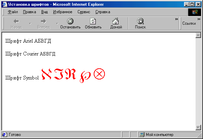Viewport: 203px width, 139px height.
Task: Open the Вперед history dropdown arrow
Action: point(57,24)
